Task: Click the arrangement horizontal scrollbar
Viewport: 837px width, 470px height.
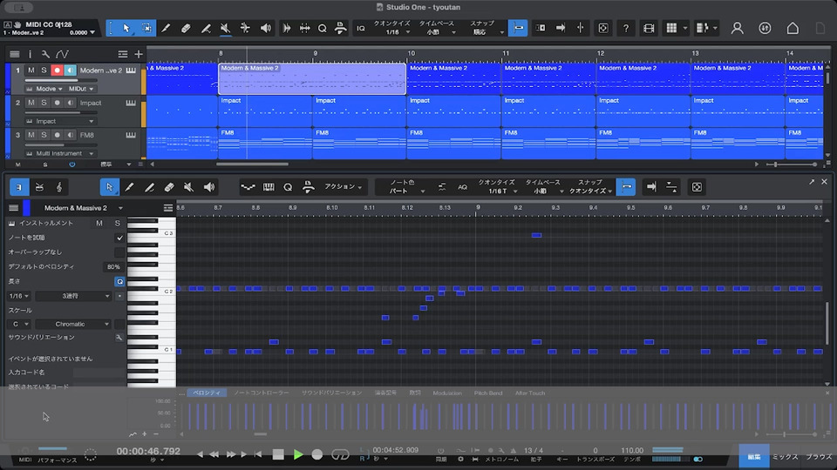Action: pos(253,164)
